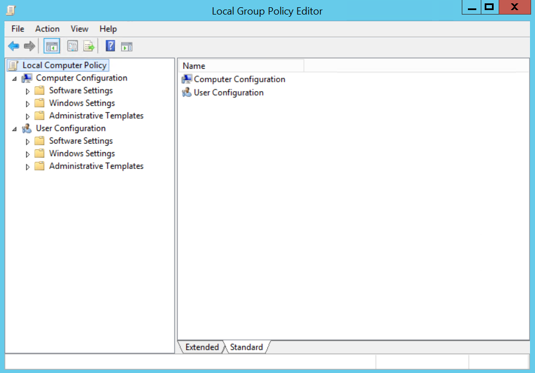Select Windows Settings label under User Configuration
Screen dimensions: 535x373
(x=82, y=154)
